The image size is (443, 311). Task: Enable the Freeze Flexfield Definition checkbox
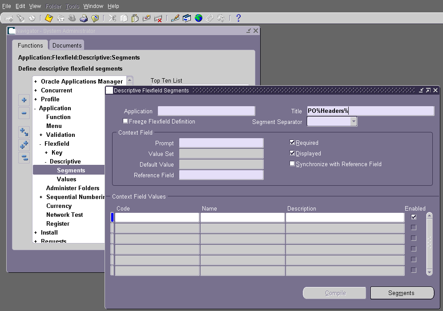click(x=125, y=121)
